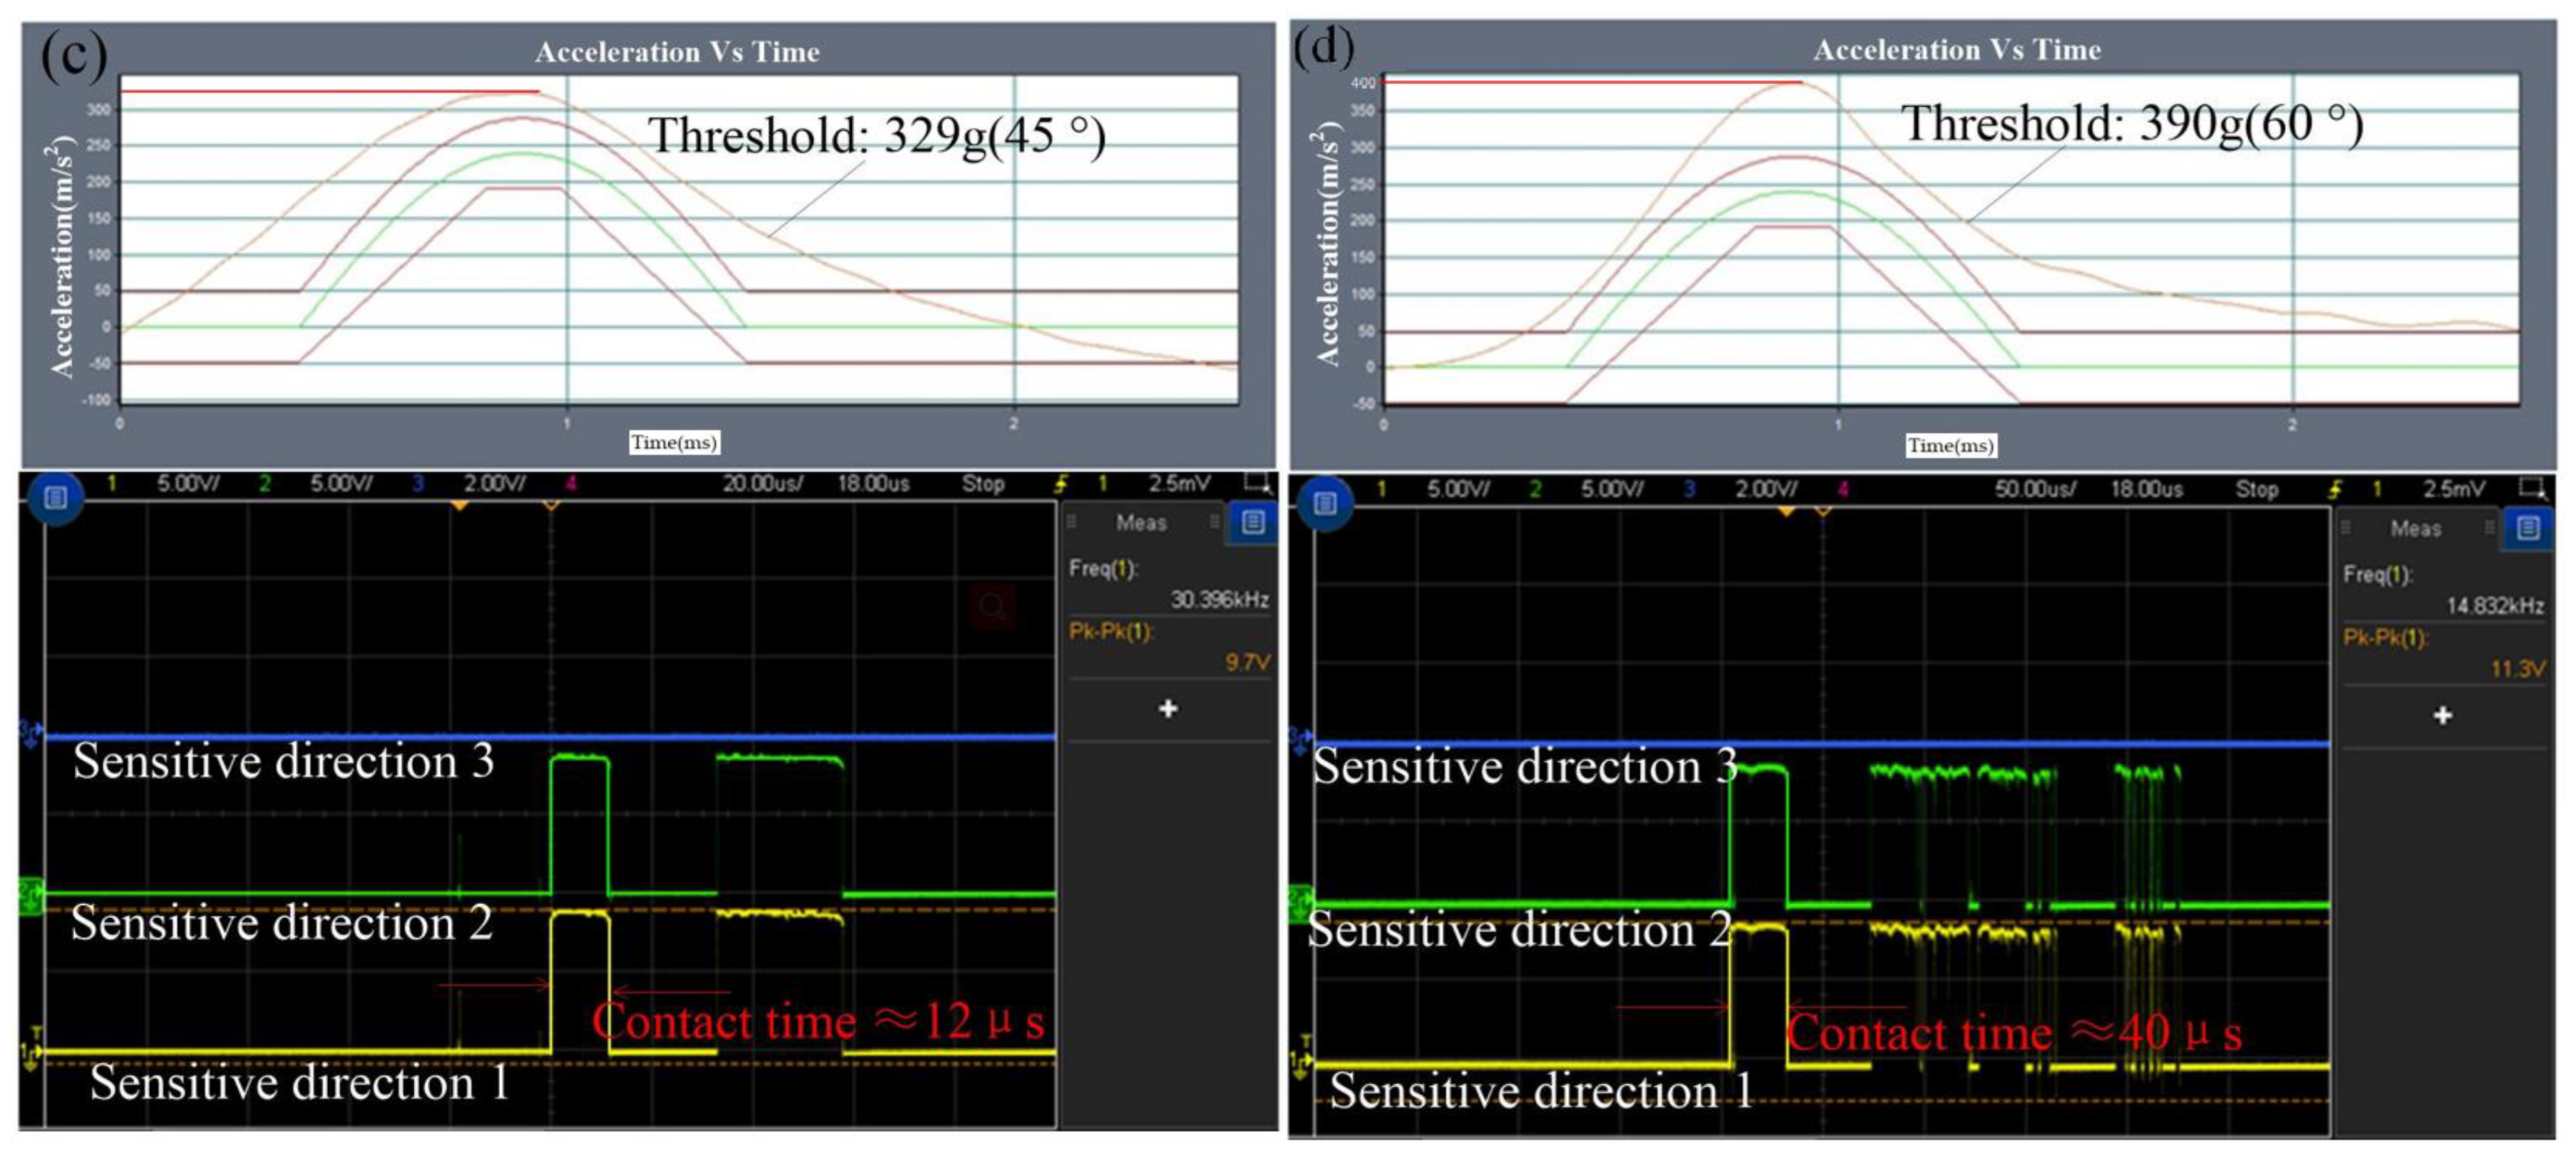The height and width of the screenshot is (1159, 2576).
Task: Click the 2.5mV trigger level in oscilloscope (c)
Action: (1180, 484)
